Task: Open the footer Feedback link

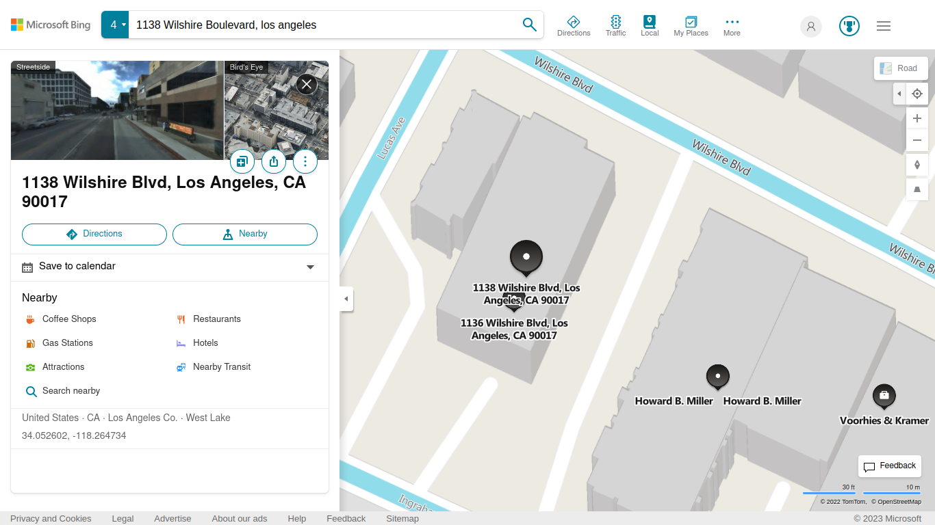Action: (x=346, y=519)
